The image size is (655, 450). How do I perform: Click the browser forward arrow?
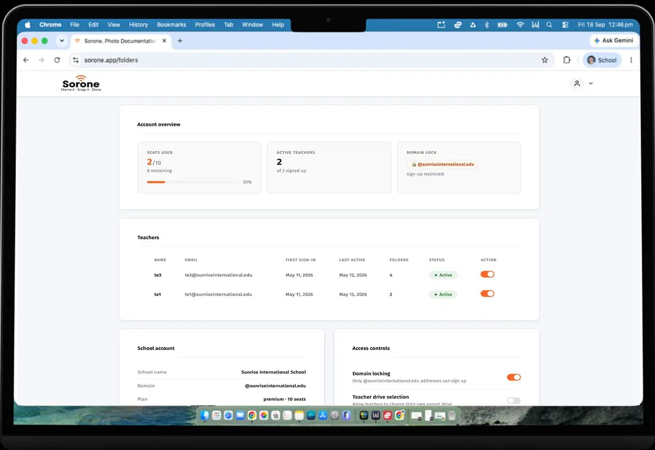41,60
